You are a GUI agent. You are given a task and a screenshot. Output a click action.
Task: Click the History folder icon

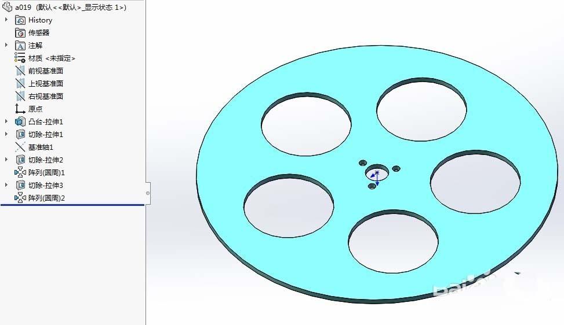pyautogui.click(x=20, y=20)
